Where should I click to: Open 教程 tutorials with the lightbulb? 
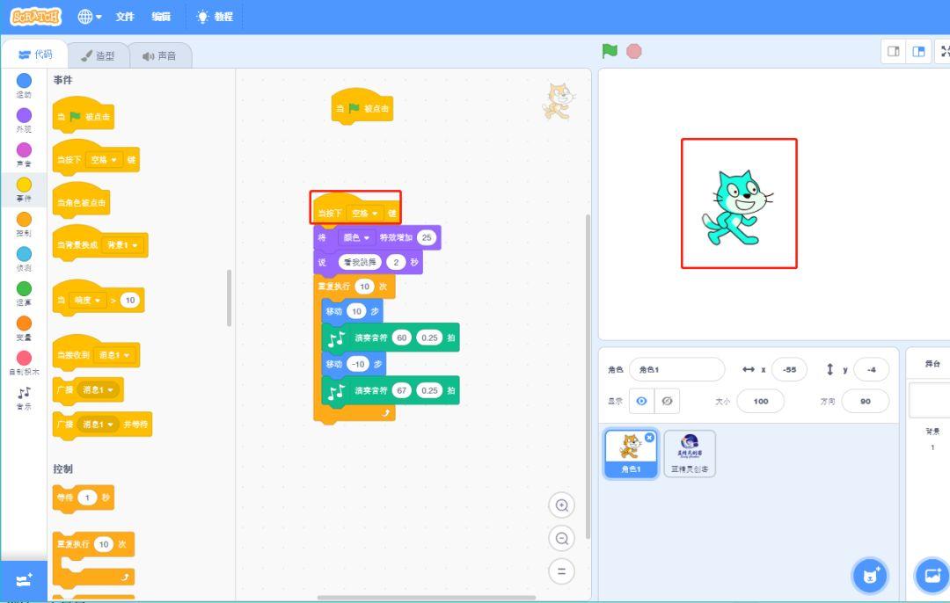[x=216, y=17]
